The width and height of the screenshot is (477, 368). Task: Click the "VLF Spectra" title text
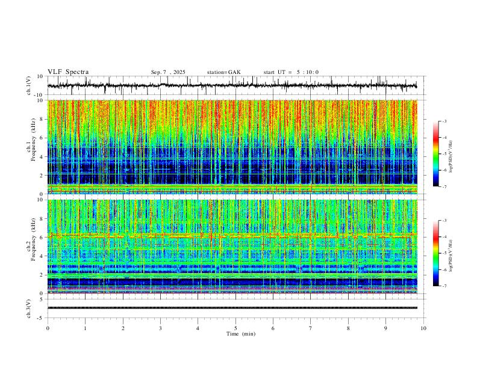(68, 72)
